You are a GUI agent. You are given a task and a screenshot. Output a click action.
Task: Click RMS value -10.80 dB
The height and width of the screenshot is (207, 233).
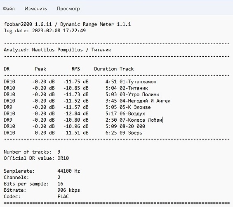coord(76,120)
